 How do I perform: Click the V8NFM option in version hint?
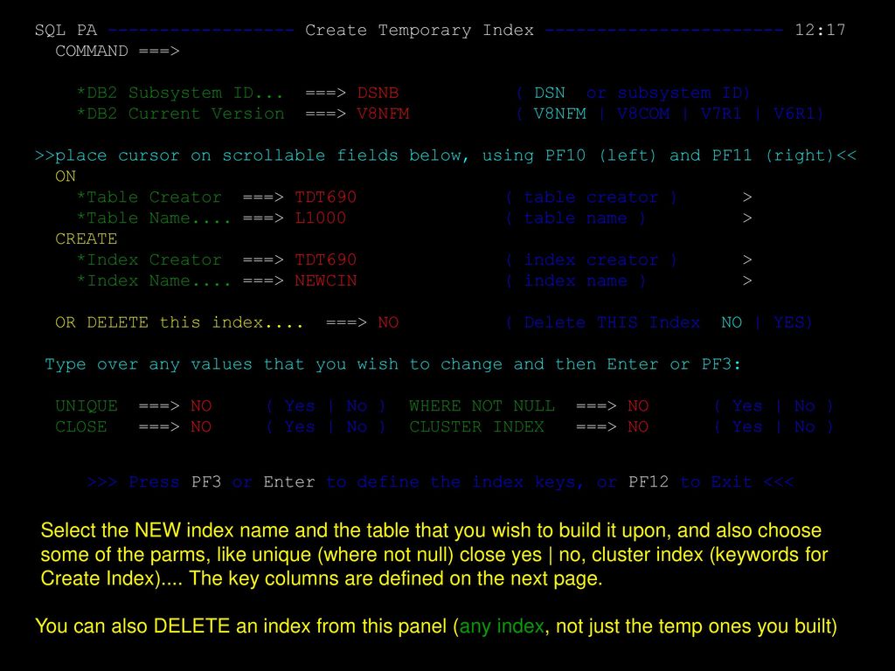coord(560,114)
